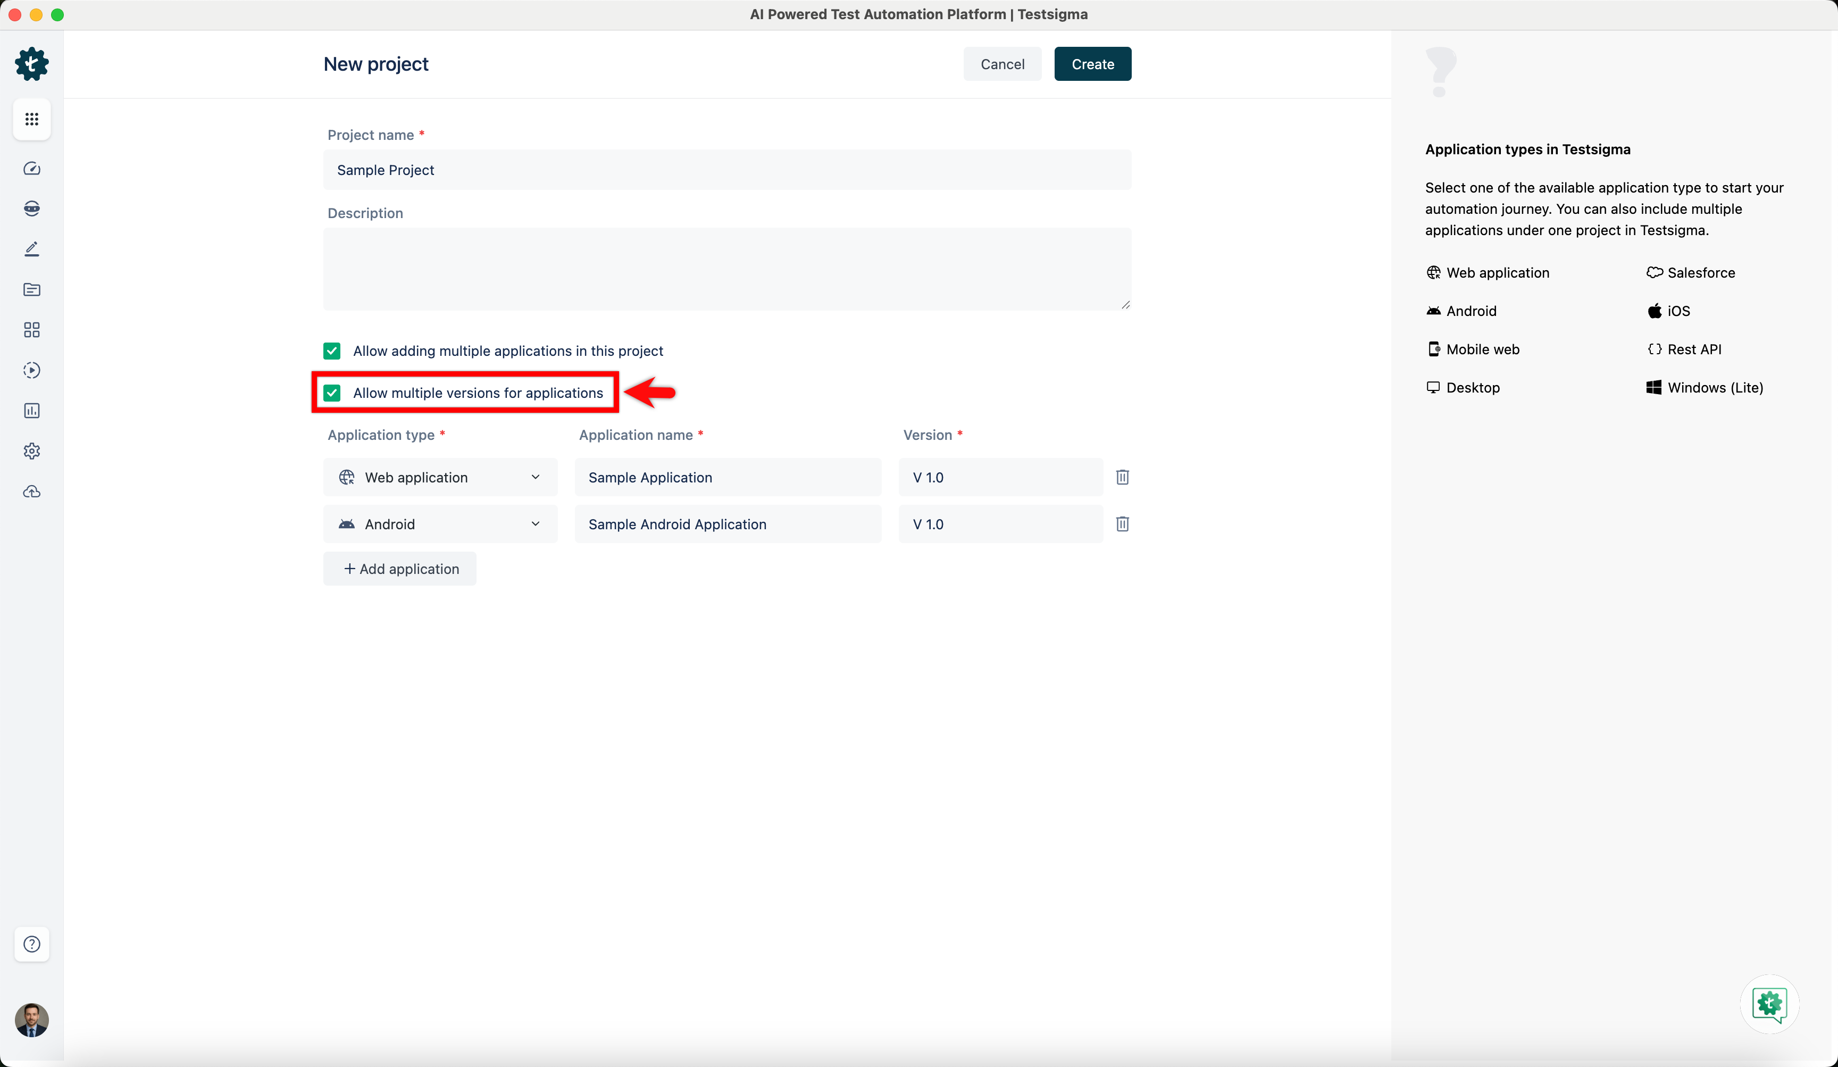Open the apps grid in the sidebar

pos(31,119)
